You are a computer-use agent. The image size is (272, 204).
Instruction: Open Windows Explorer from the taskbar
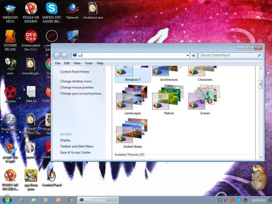click(34, 200)
